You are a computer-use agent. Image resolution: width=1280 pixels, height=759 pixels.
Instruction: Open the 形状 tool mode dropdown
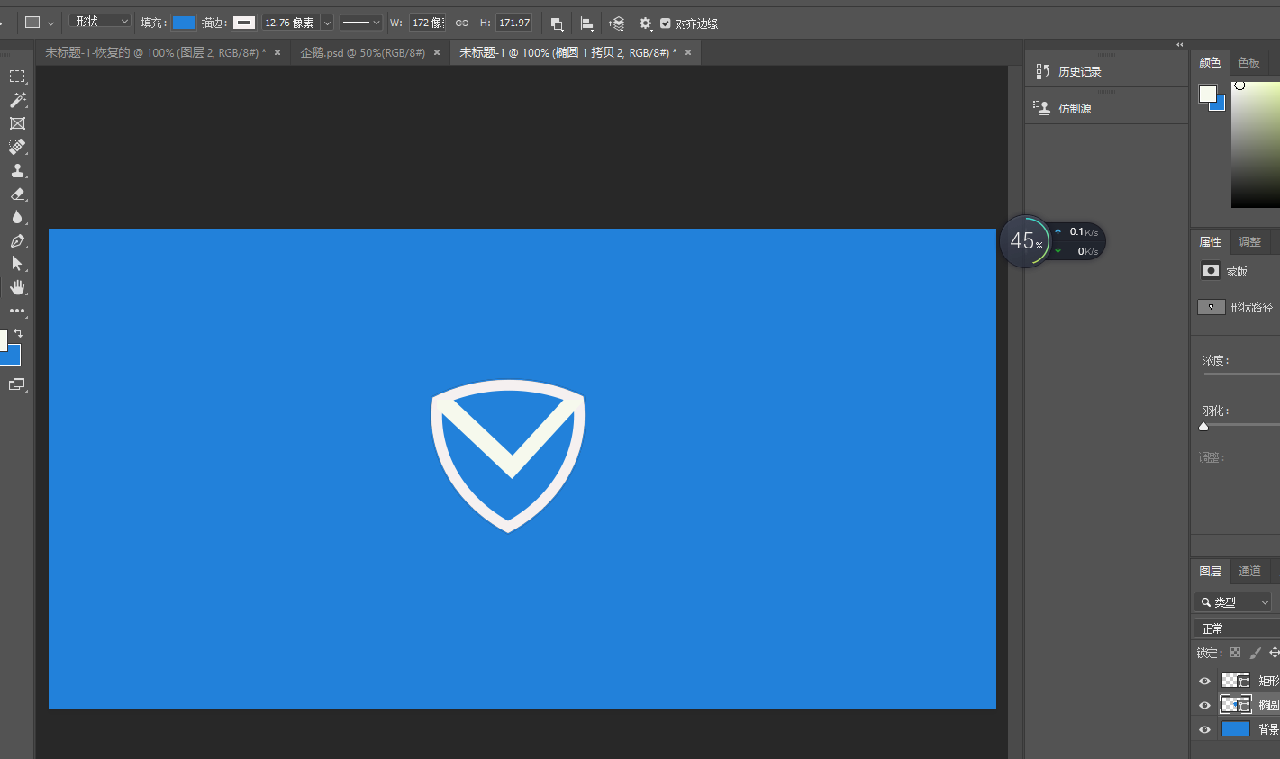(100, 22)
